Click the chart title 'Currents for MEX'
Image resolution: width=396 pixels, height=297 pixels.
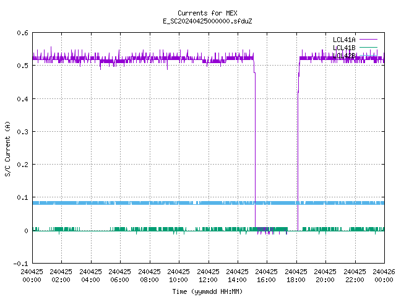click(207, 13)
